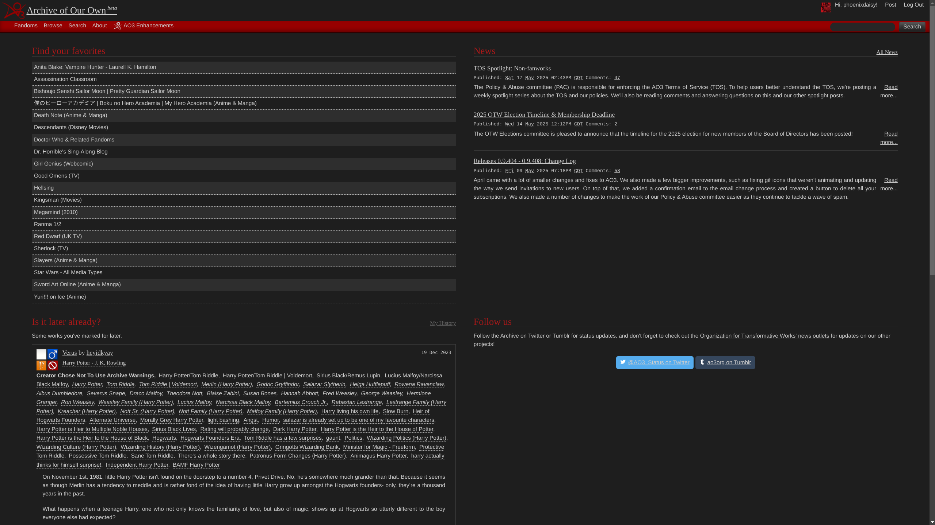Open the All News link
Screen dimensions: 935x525
pos(886,52)
